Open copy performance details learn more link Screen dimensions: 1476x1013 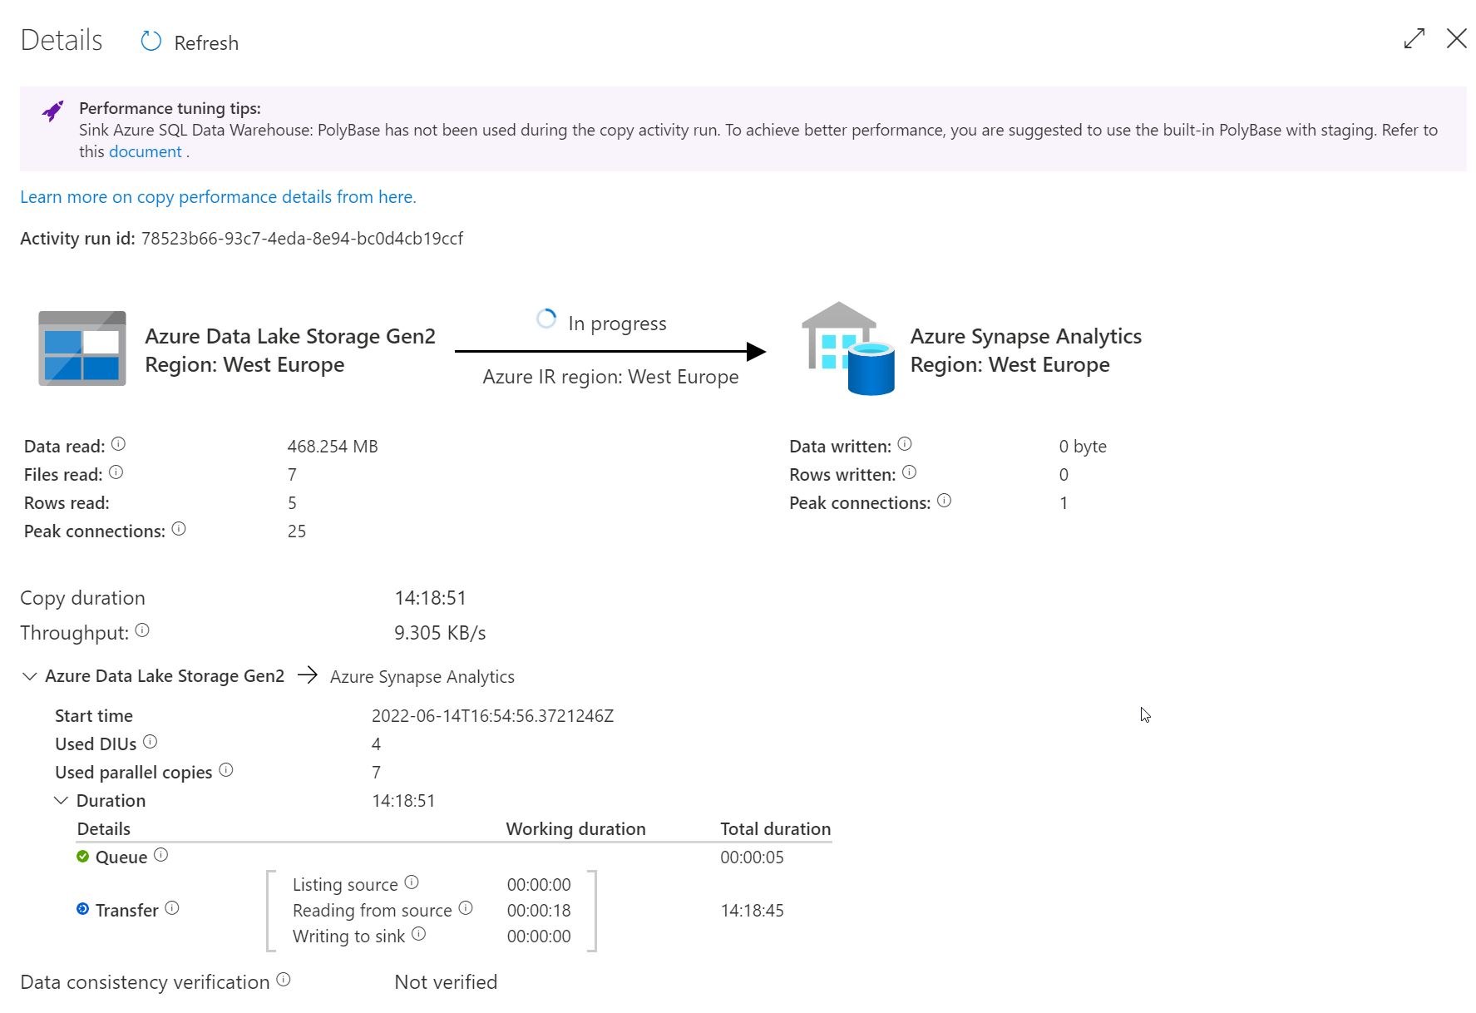(218, 197)
